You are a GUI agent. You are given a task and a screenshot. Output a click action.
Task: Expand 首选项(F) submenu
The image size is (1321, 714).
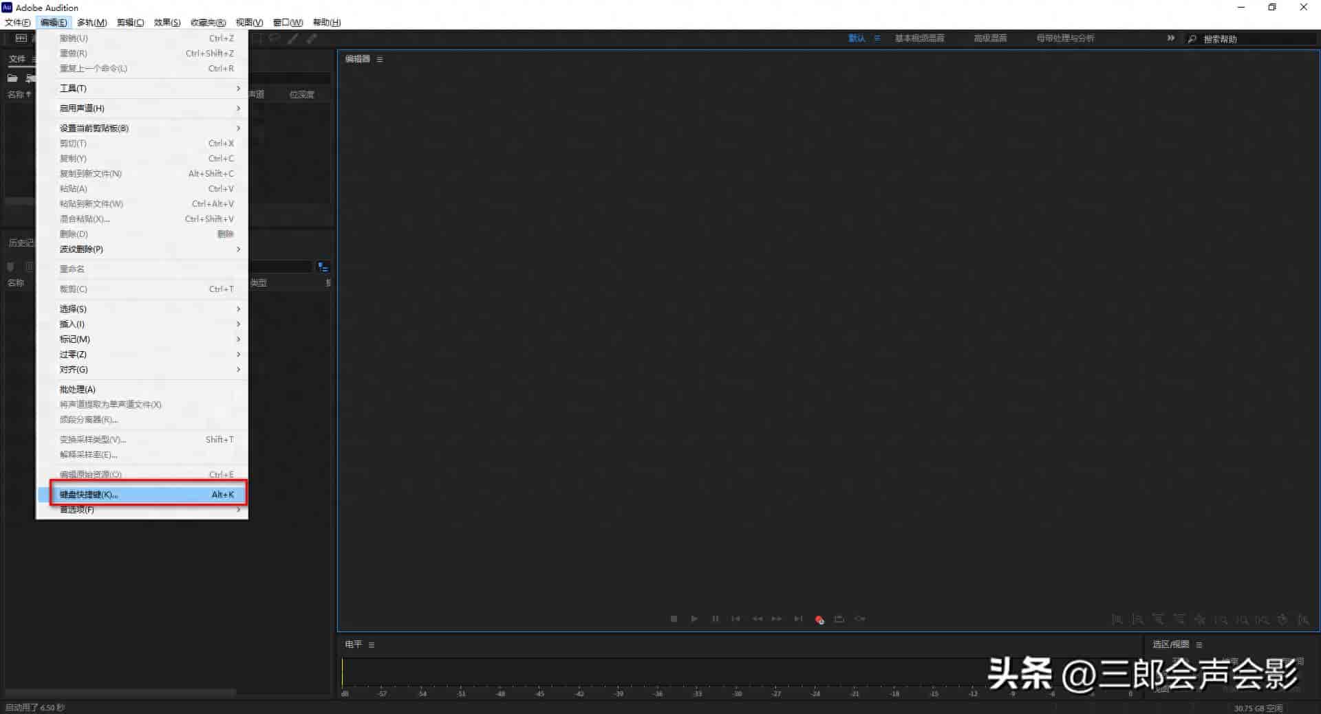142,510
